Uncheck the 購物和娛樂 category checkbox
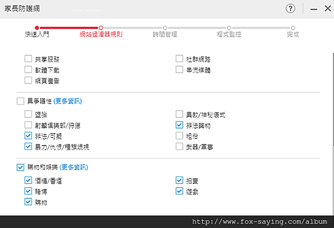The image size is (334, 228). click(21, 167)
